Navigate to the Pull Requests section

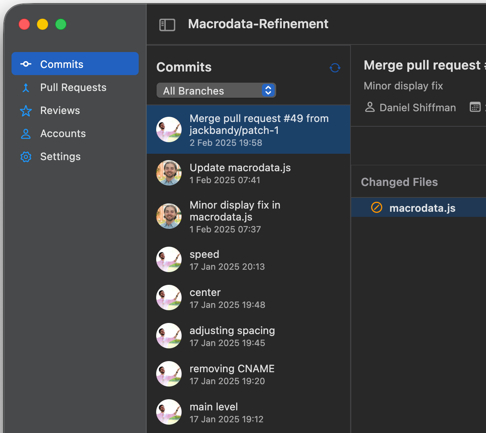point(73,87)
